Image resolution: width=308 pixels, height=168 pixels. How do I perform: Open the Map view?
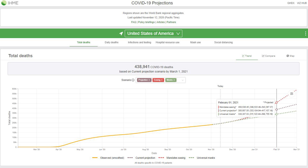(x=290, y=56)
